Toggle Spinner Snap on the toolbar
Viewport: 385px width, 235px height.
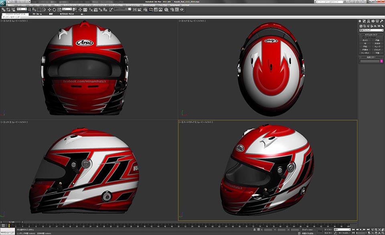(105, 10)
